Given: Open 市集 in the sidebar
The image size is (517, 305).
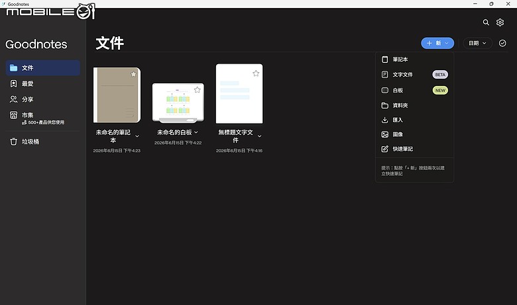Looking at the screenshot, I should (43, 118).
